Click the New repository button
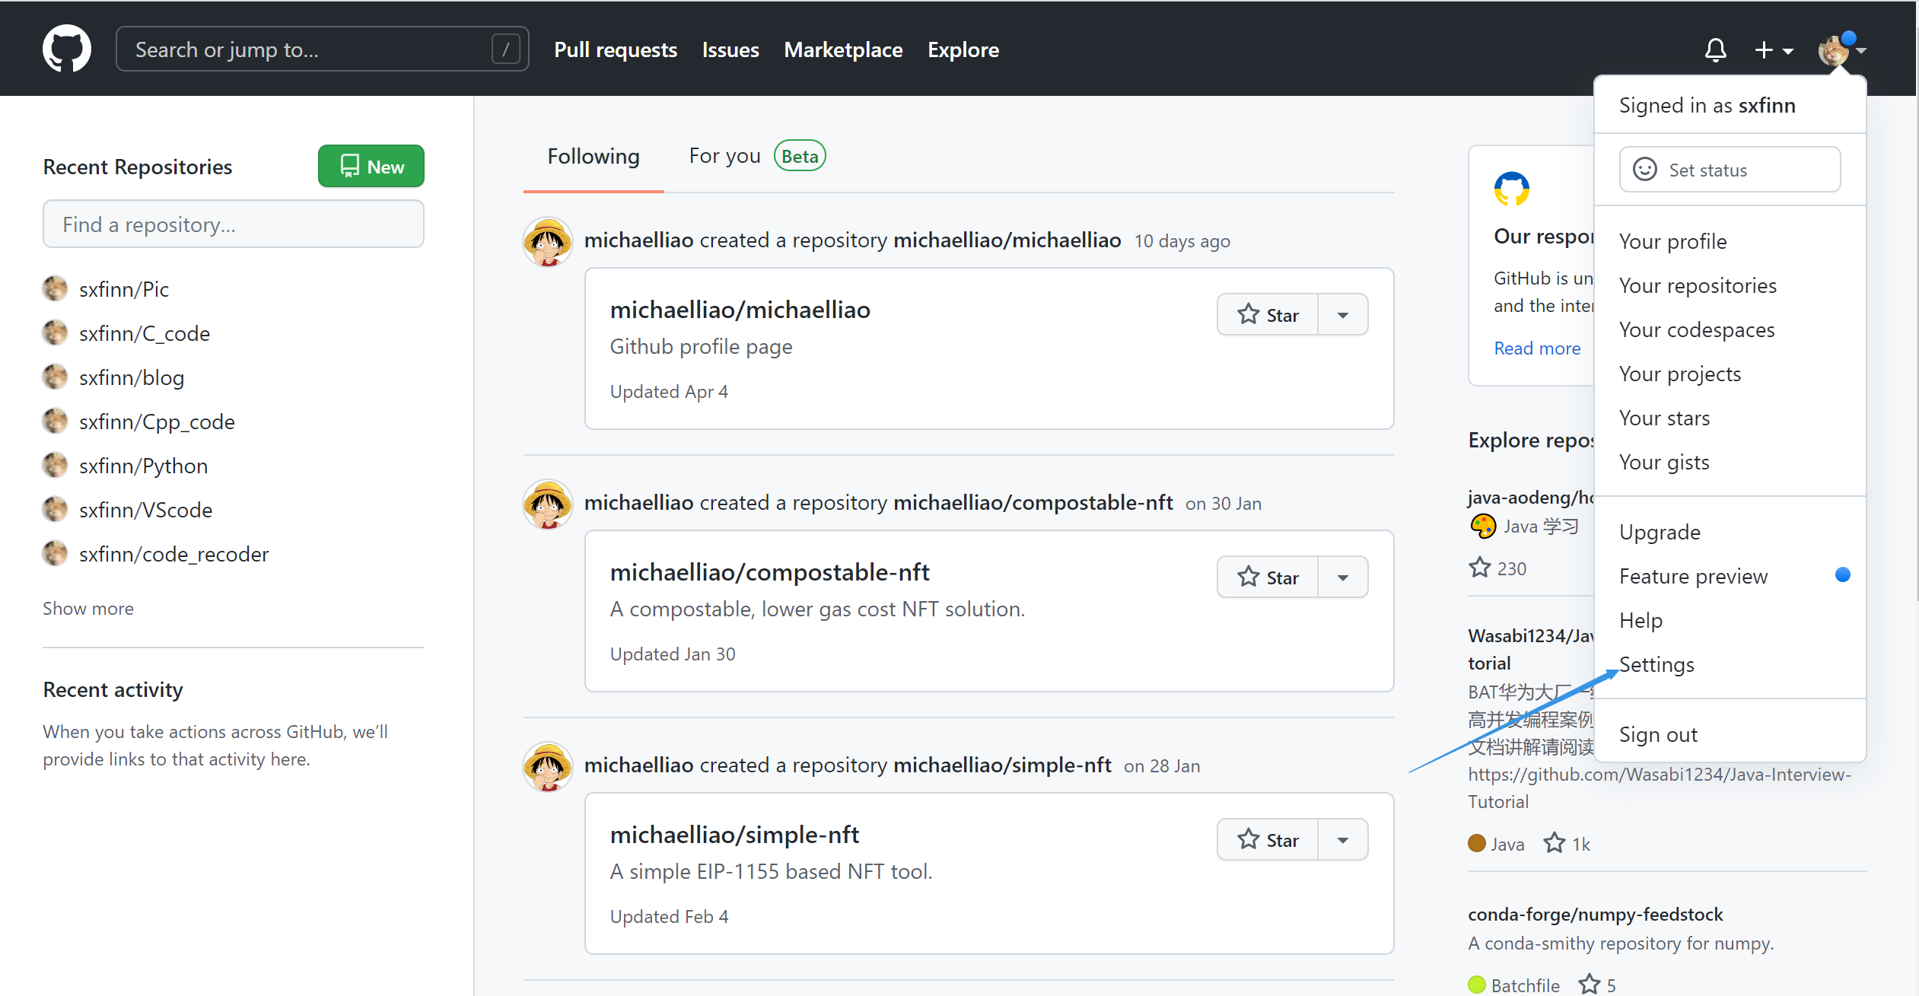 (371, 166)
